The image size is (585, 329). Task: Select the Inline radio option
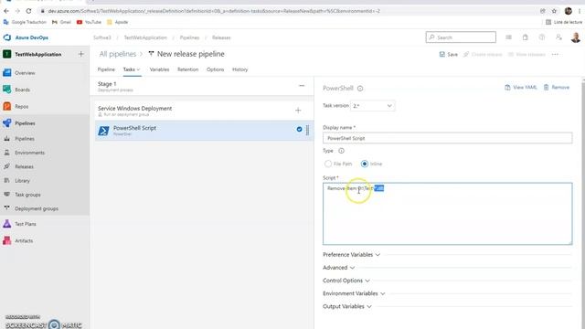point(365,164)
